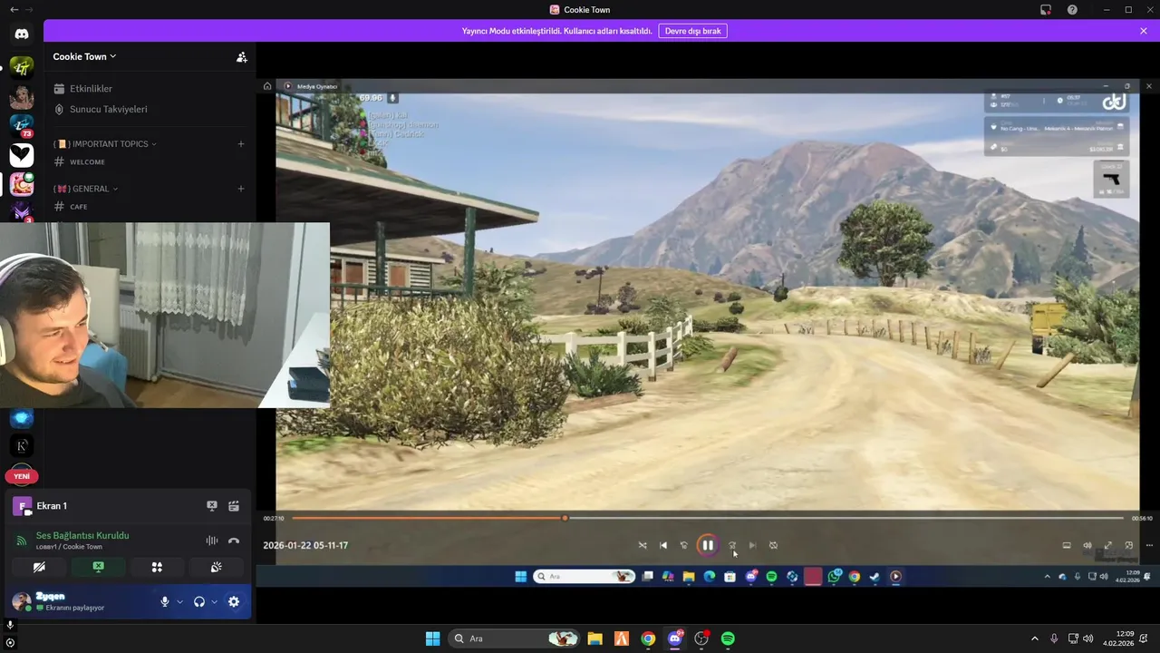
Task: Toggle noise suppression waveform icon
Action: [212, 541]
